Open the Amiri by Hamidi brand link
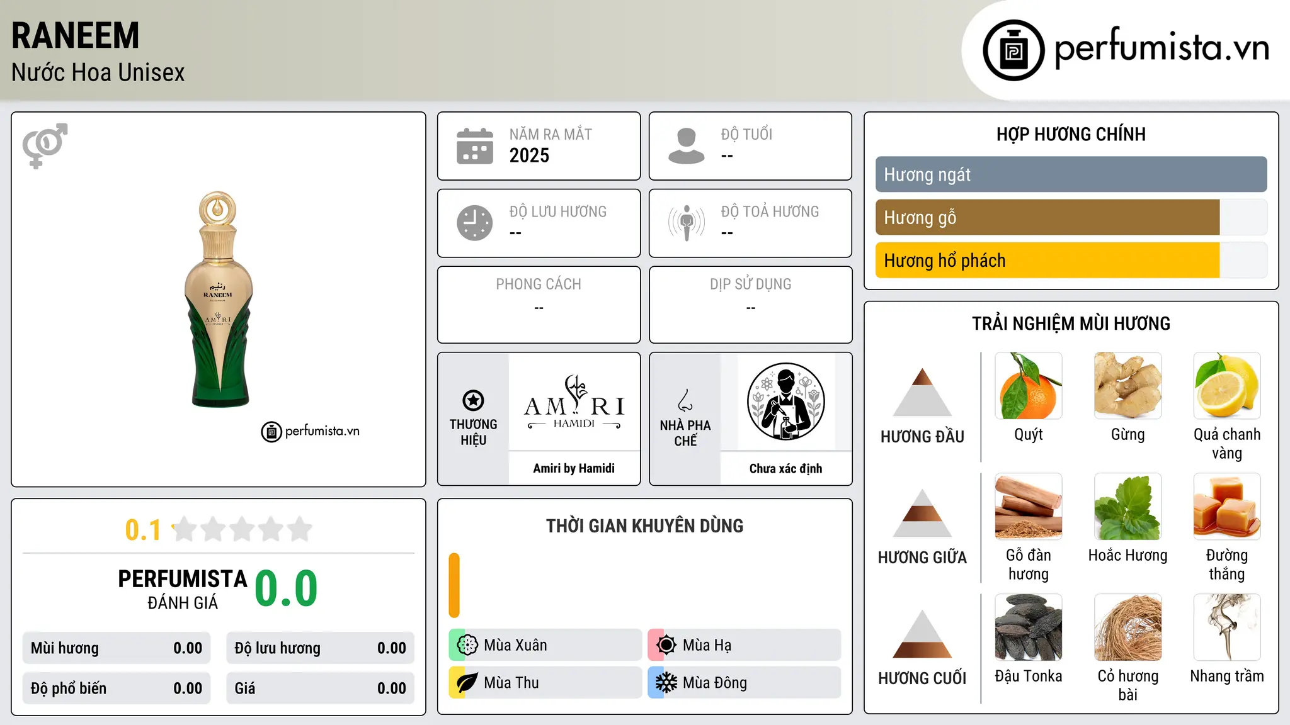Image resolution: width=1290 pixels, height=725 pixels. (x=574, y=468)
